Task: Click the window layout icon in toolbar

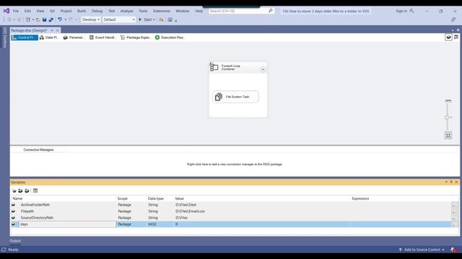Action: pyautogui.click(x=170, y=19)
